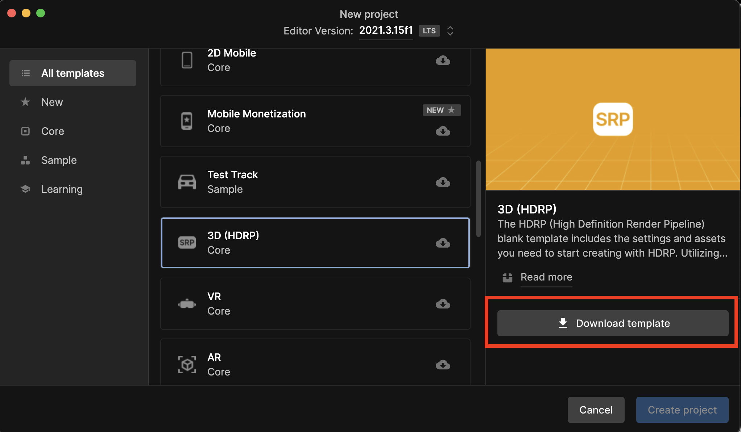Click the SRP icon on the 3D (HDRP) card
741x432 pixels.
click(x=187, y=242)
